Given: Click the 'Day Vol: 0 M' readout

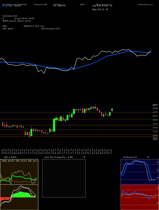Looking at the screenshot, I should 100,10.
